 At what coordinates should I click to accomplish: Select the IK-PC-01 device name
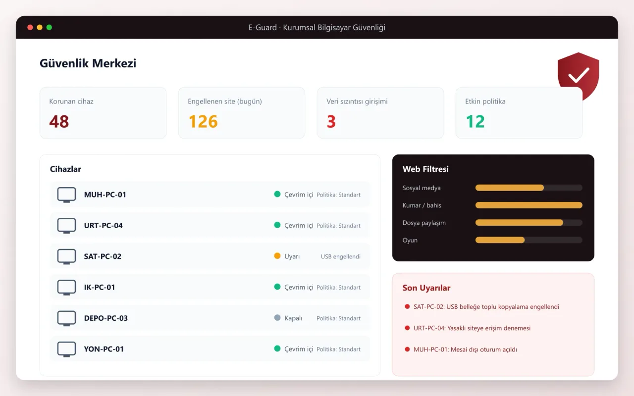[100, 287]
